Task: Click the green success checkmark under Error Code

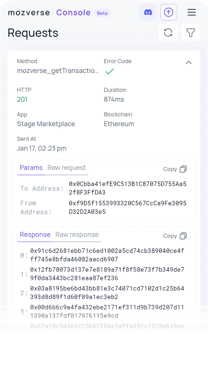Action: 110,71
